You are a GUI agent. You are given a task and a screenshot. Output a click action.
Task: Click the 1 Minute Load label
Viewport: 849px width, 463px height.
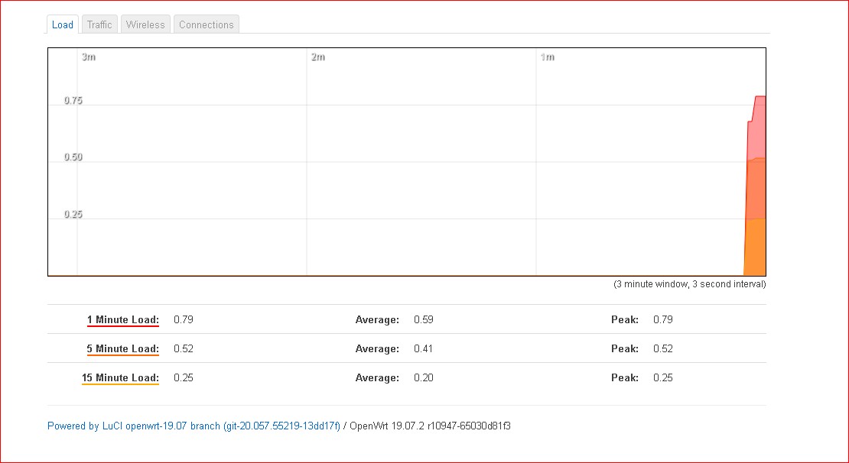(122, 319)
